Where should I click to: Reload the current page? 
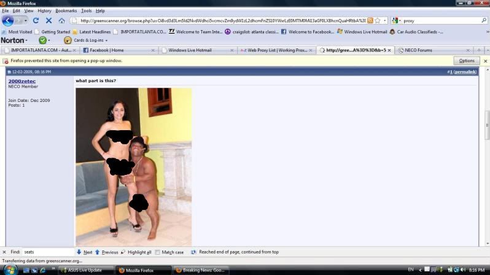(x=36, y=20)
